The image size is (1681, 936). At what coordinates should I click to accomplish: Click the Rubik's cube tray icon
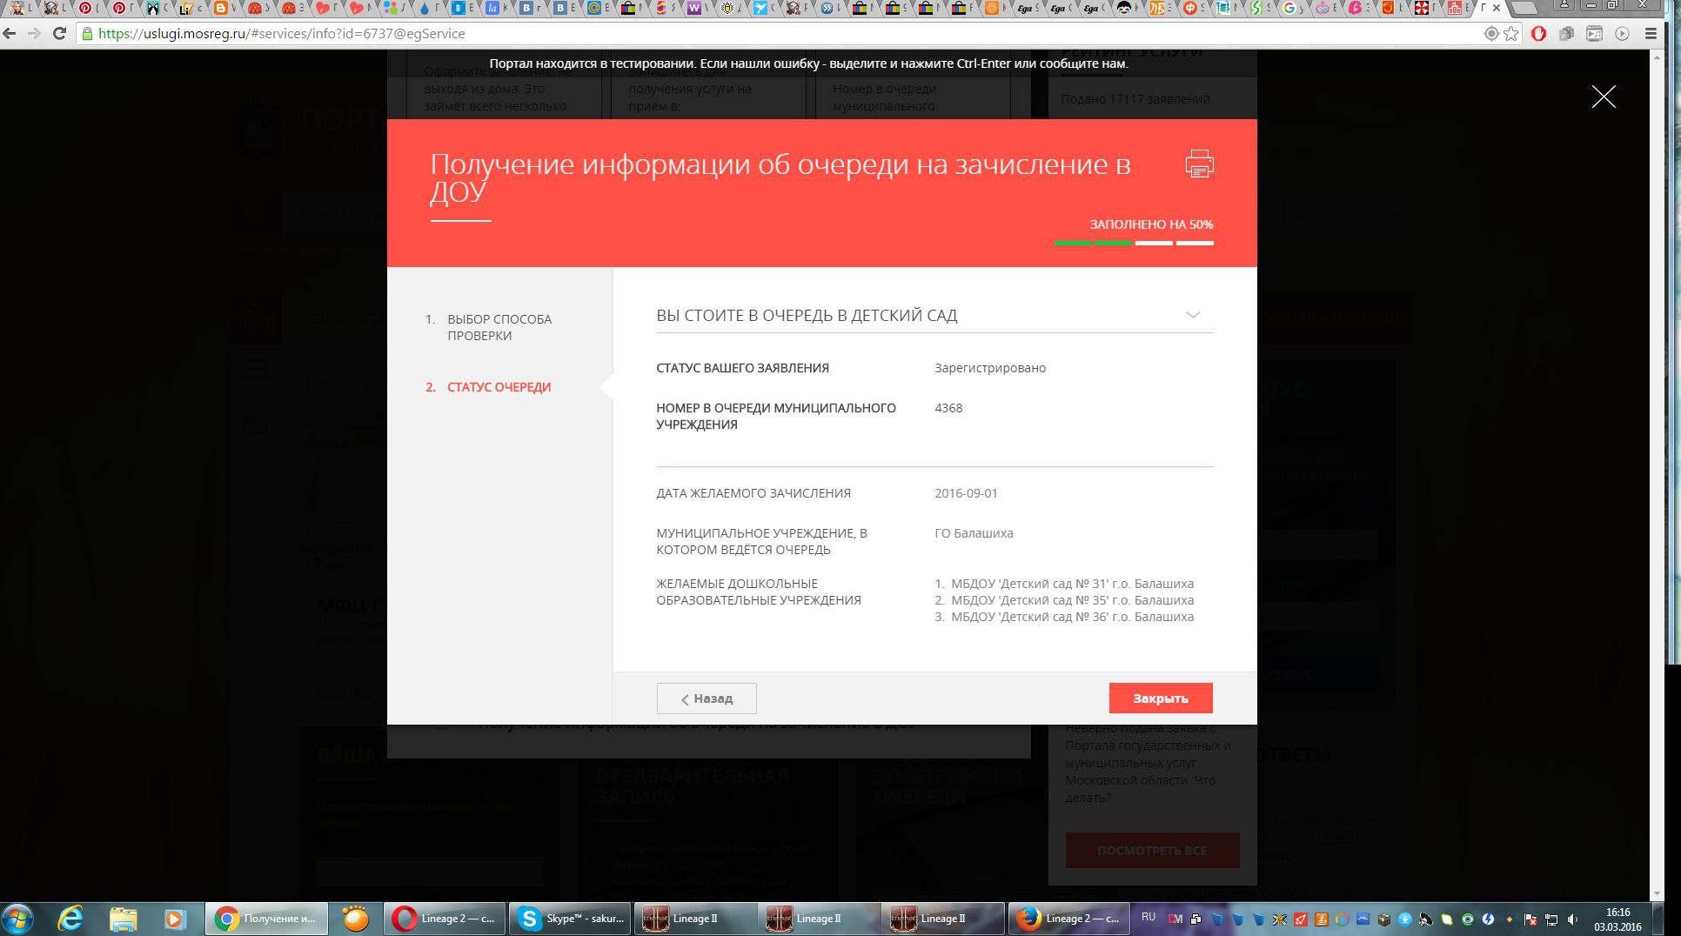[1384, 919]
